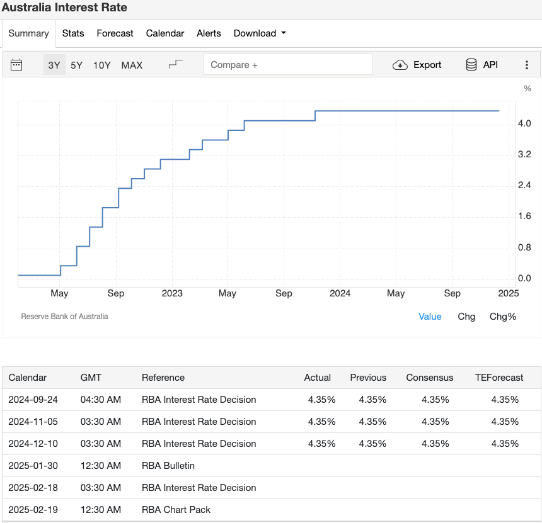The image size is (542, 523).
Task: Click the API database icon
Action: [x=471, y=64]
